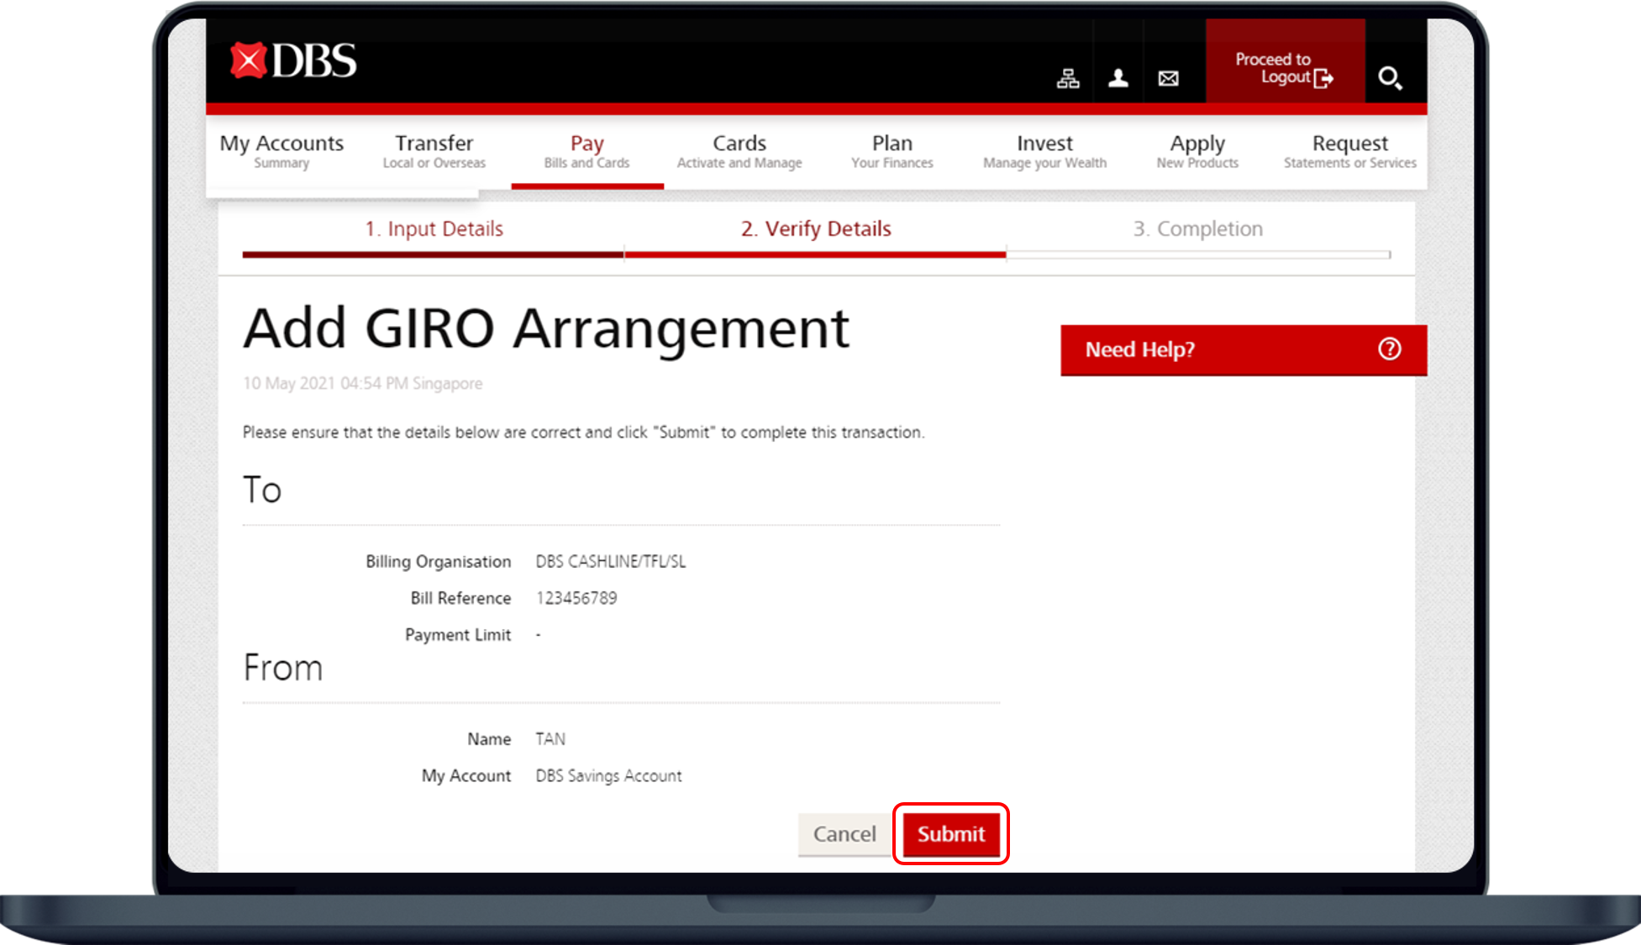Click the timestamp 10 May 2021 04:54 PM
This screenshot has width=1641, height=945.
pyautogui.click(x=363, y=383)
